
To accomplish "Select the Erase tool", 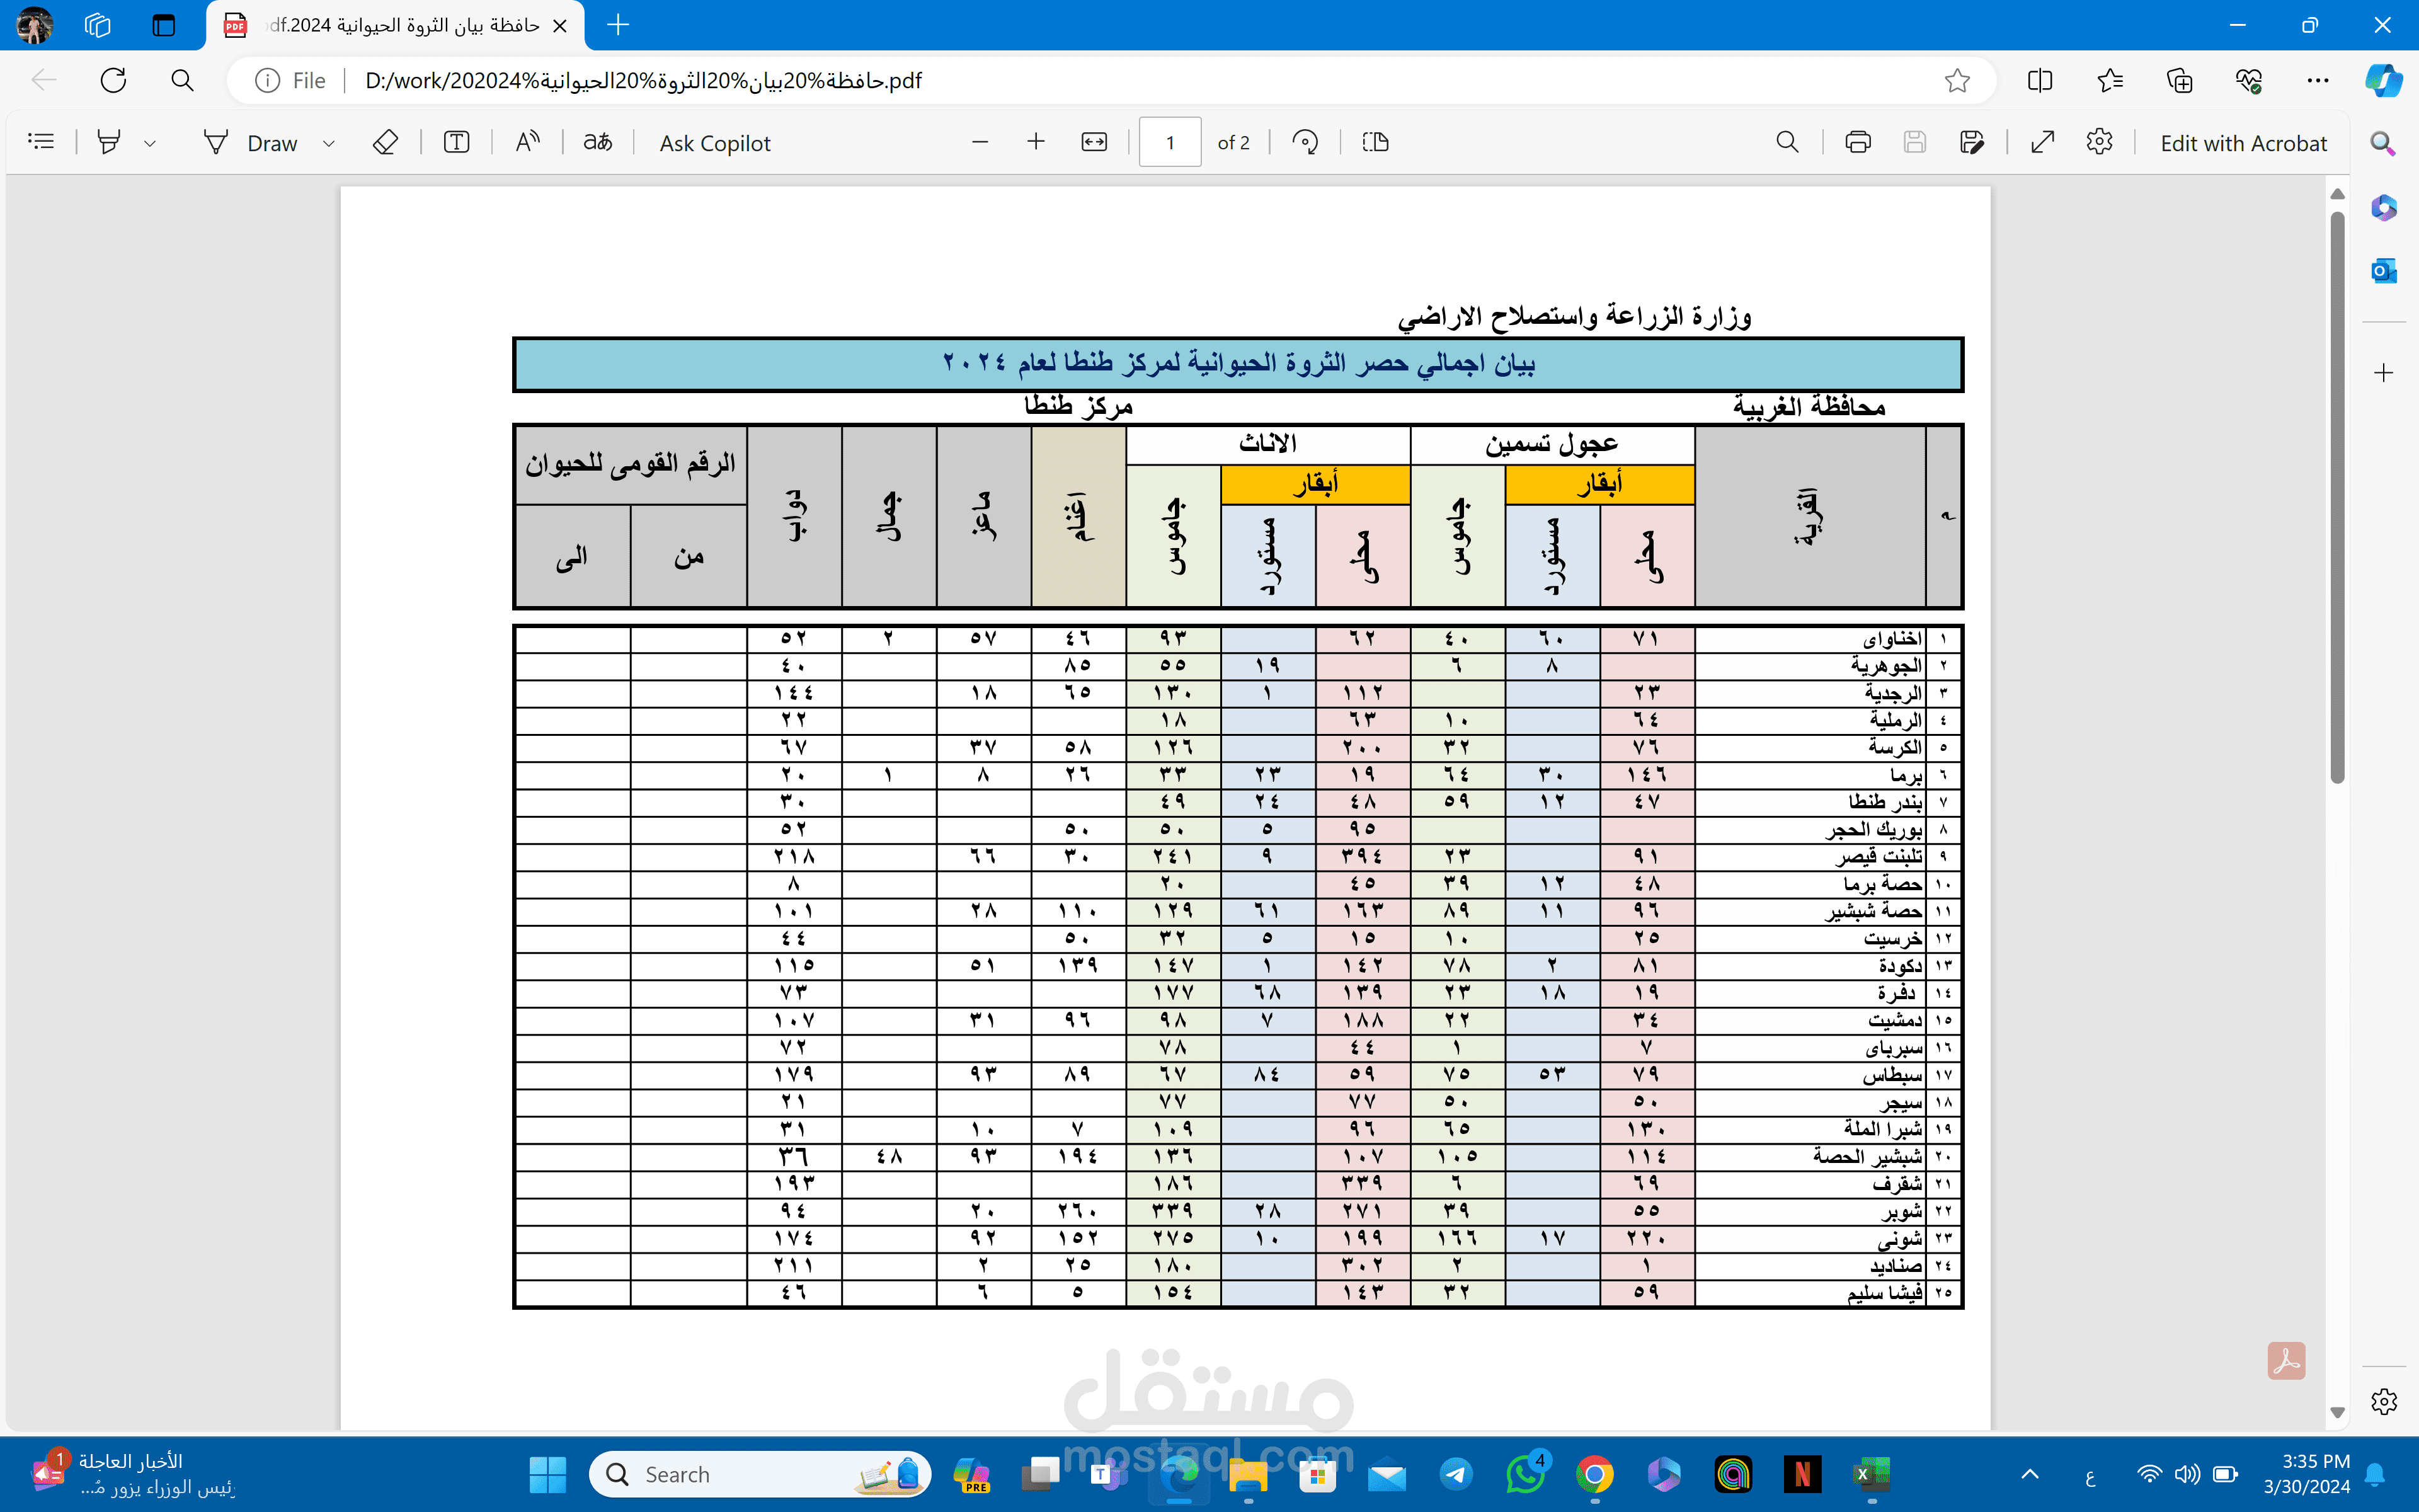I will [385, 142].
